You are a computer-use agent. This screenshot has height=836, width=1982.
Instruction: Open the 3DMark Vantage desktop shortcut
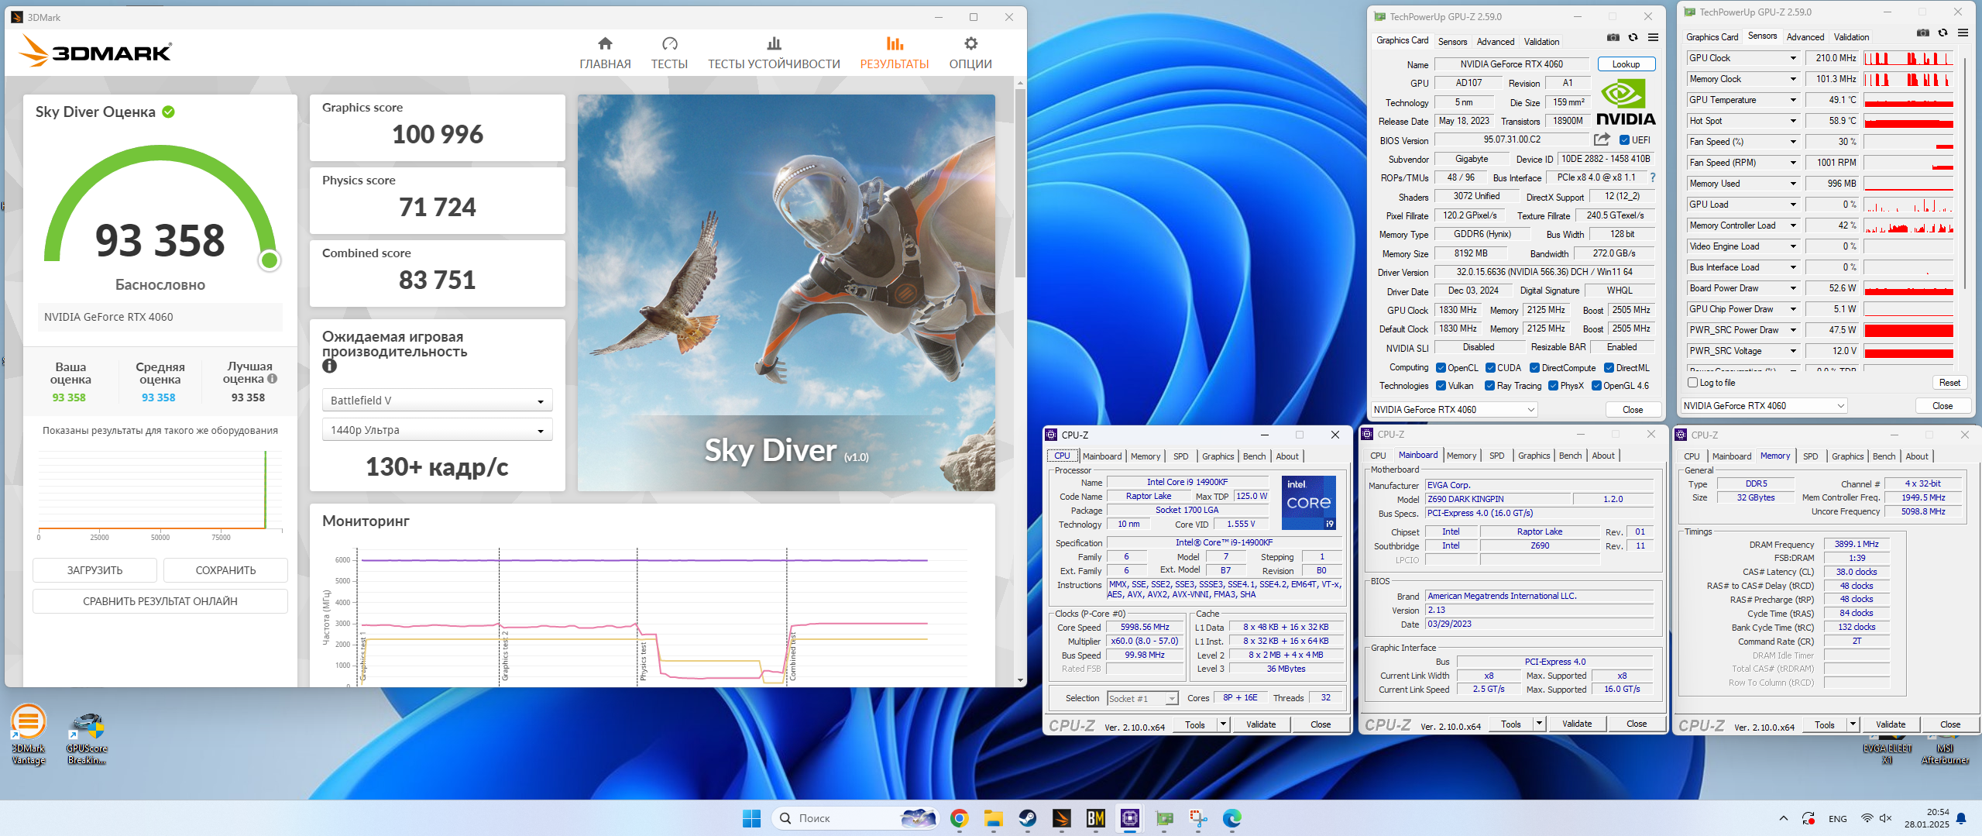(28, 735)
